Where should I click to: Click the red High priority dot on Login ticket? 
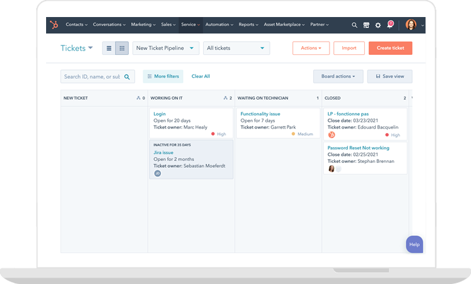pyautogui.click(x=213, y=134)
